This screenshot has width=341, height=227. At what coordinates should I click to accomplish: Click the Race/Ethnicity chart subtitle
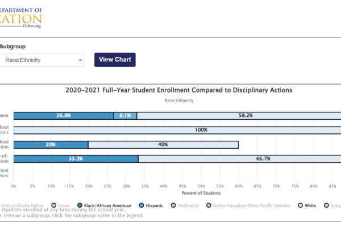(179, 100)
